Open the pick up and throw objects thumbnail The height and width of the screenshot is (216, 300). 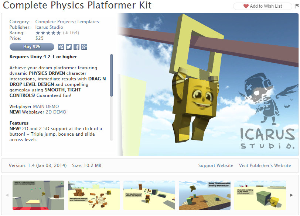click(149, 195)
